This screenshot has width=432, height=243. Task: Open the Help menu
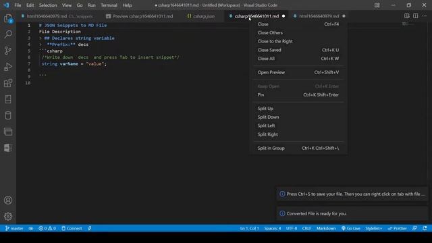[127, 5]
